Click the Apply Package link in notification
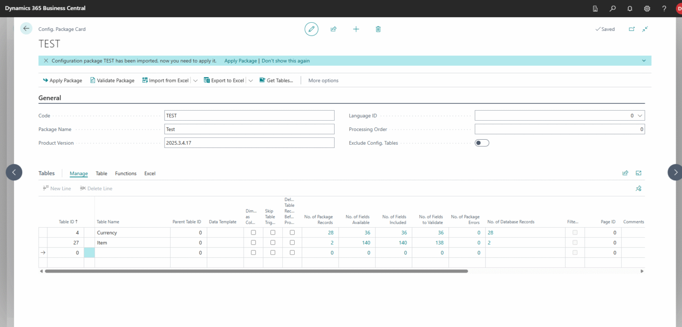This screenshot has height=327, width=682. (241, 61)
